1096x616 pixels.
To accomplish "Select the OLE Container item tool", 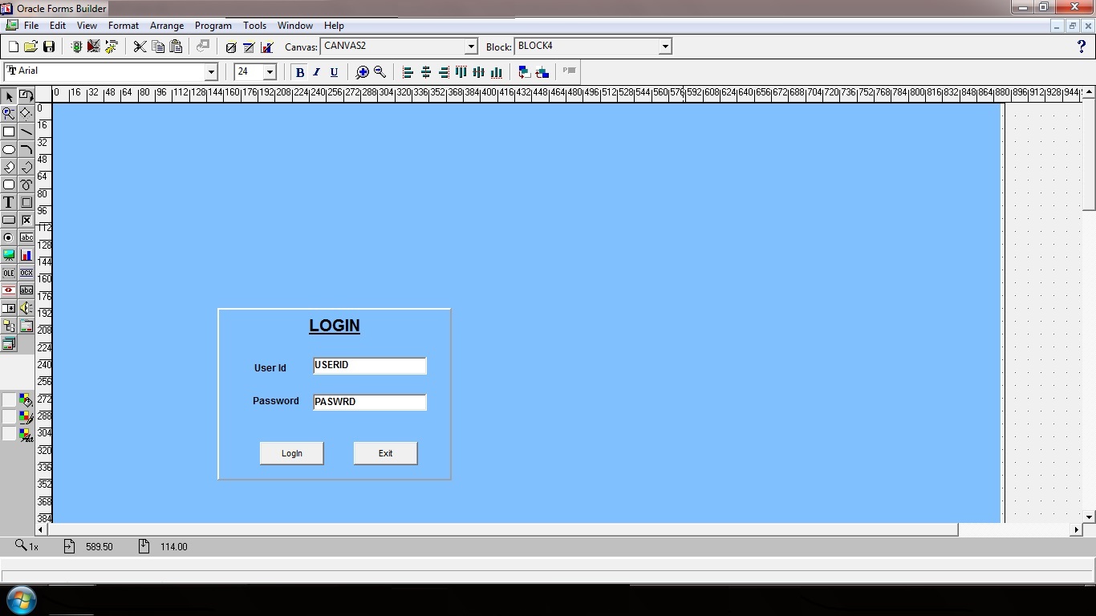I will pos(8,273).
